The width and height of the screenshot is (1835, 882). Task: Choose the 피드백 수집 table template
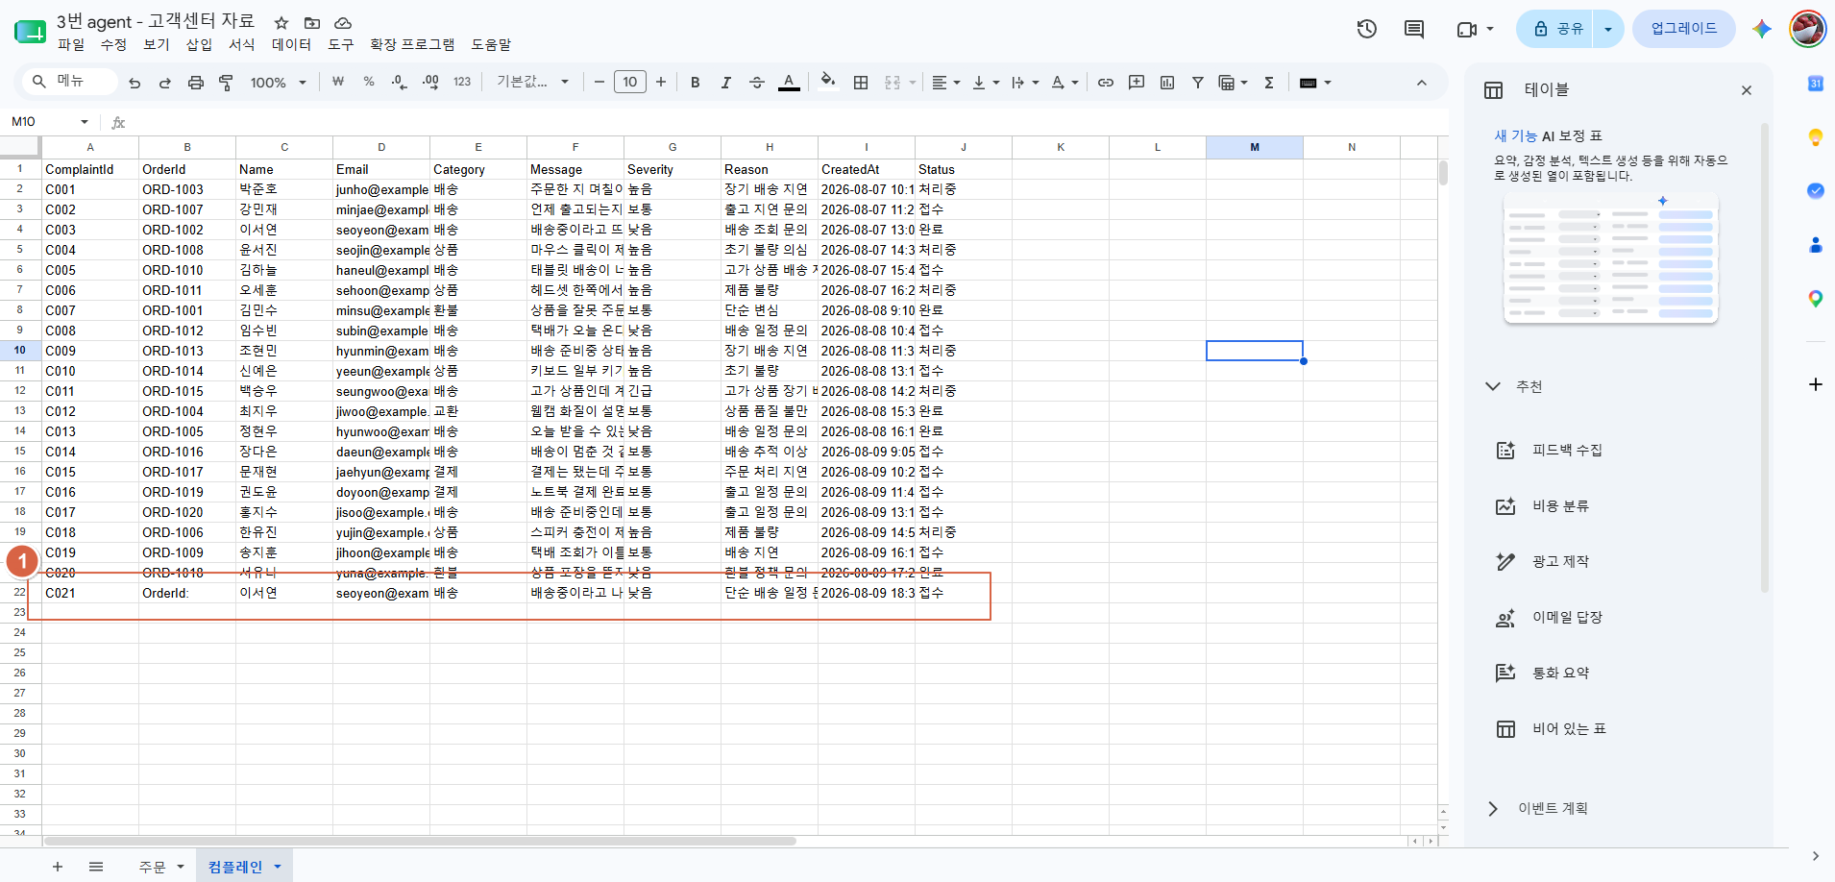click(x=1567, y=451)
